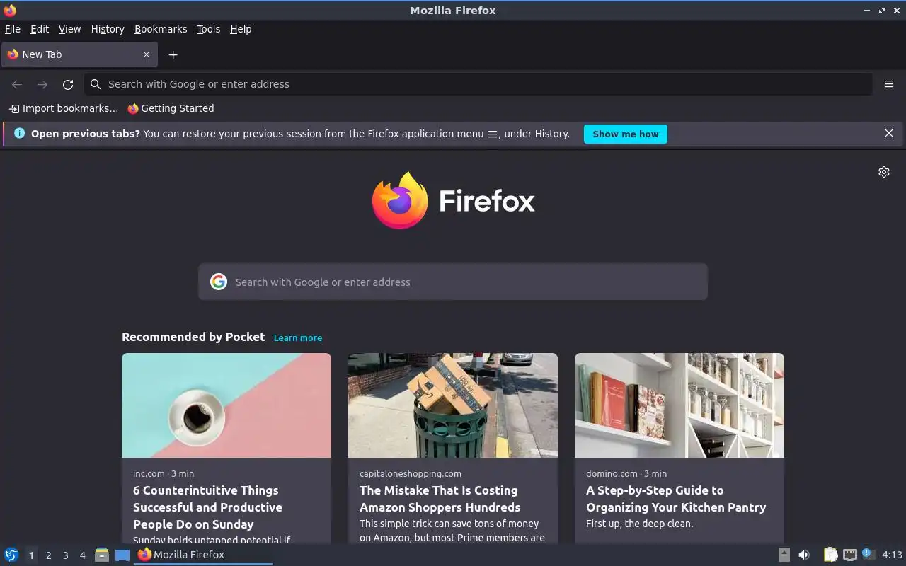Click Learn more next to Pocket
The height and width of the screenshot is (566, 906).
point(298,337)
